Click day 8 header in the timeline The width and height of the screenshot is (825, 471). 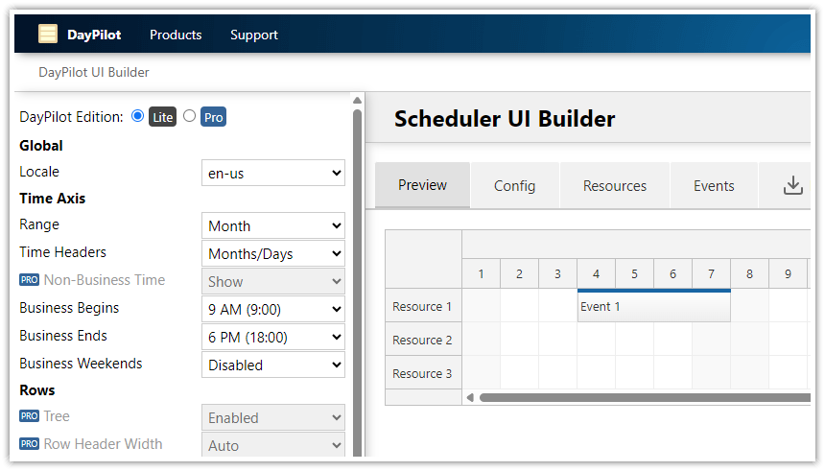coord(749,273)
